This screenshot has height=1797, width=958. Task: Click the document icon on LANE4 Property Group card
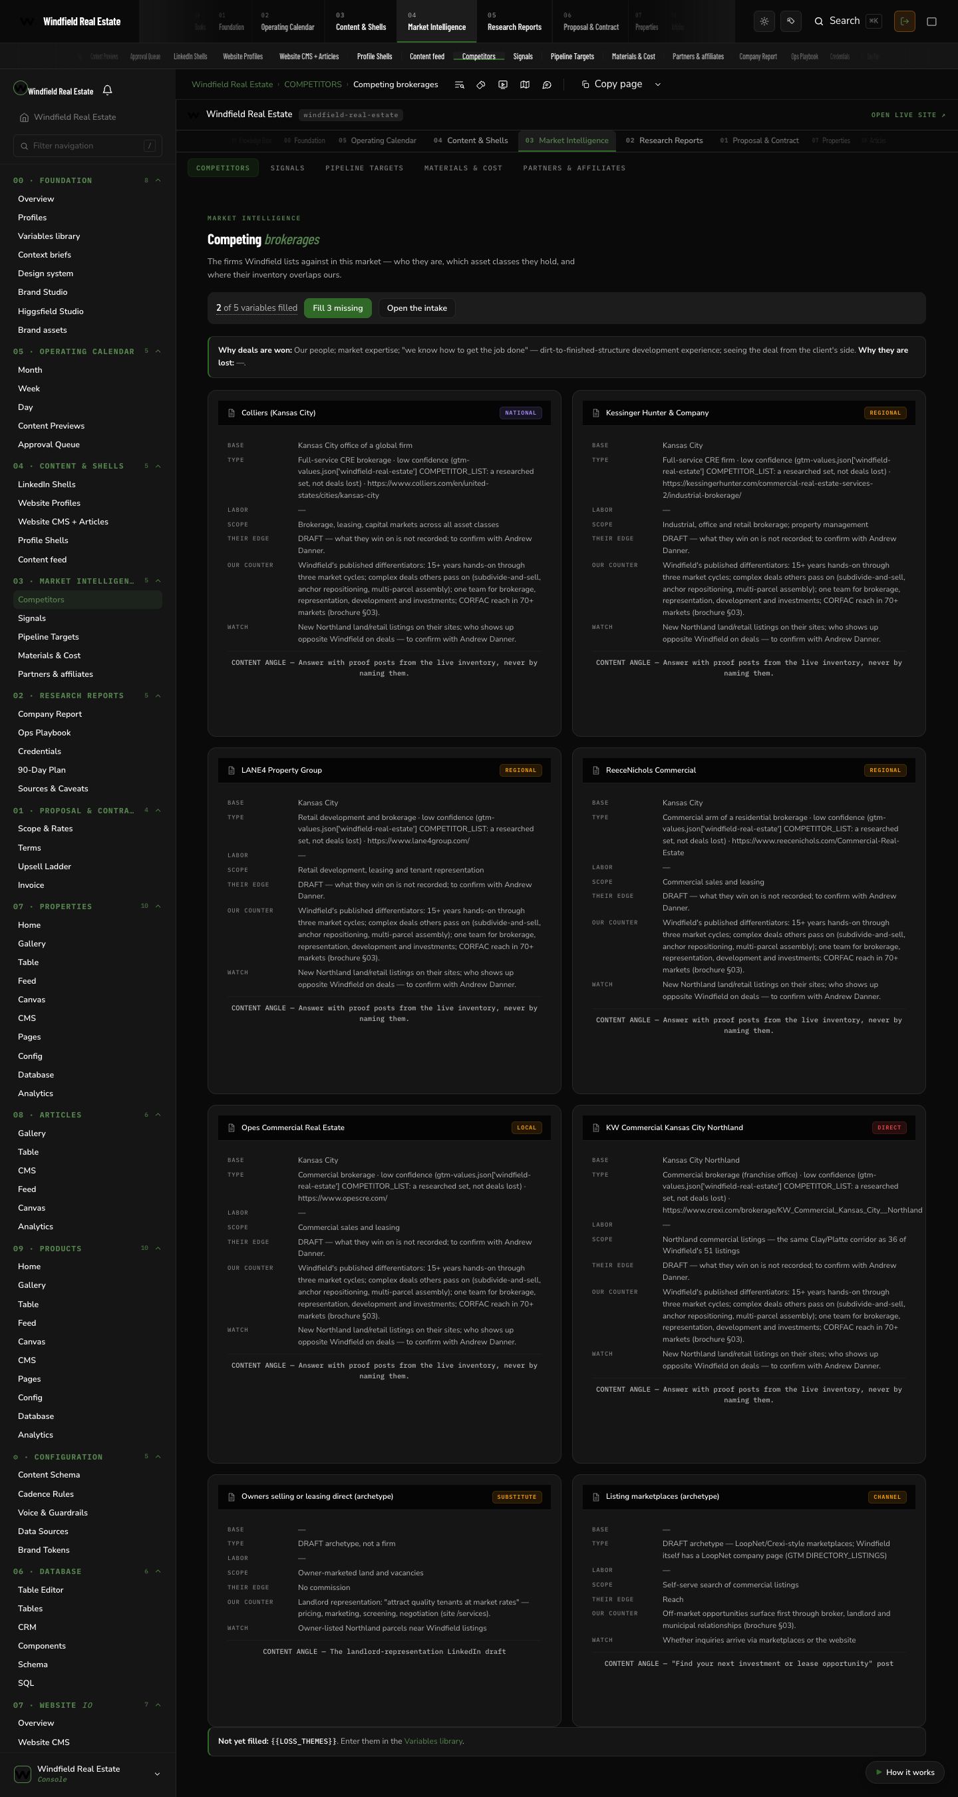click(232, 770)
